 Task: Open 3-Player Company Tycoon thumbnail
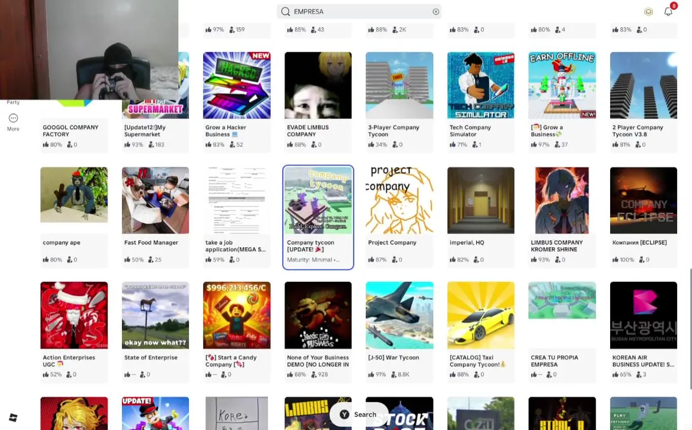[400, 85]
